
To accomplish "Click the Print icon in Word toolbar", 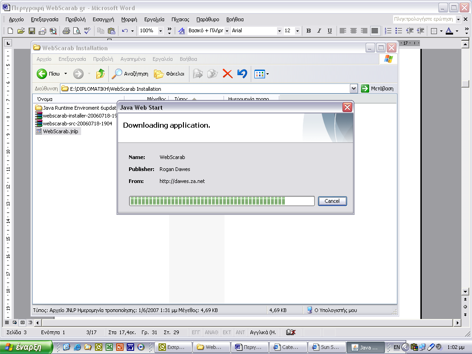I will (66, 31).
